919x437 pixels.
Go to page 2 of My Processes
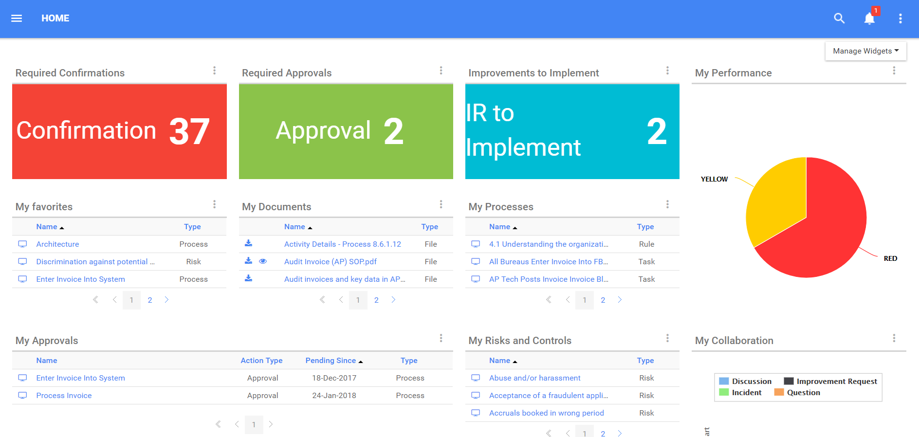coord(603,300)
